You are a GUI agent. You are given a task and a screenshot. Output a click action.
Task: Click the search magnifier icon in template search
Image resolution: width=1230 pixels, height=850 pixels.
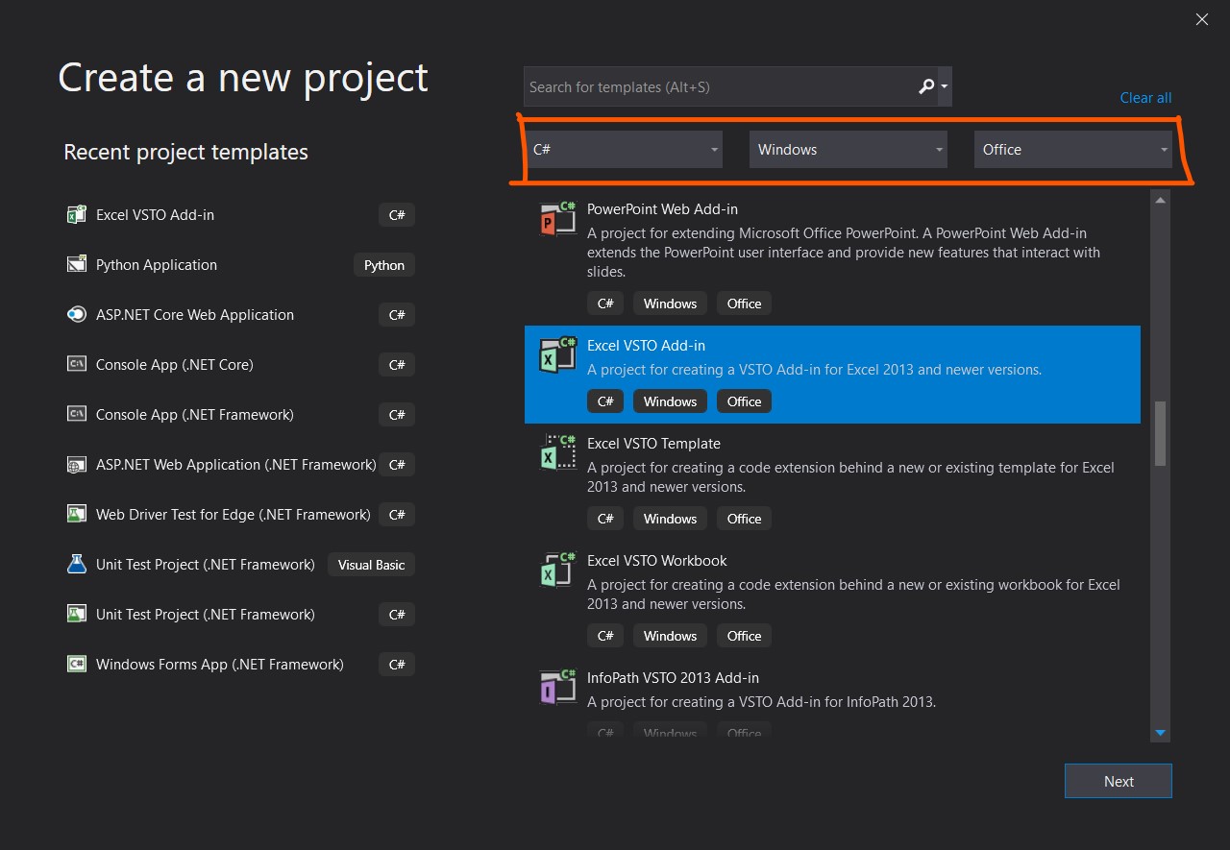926,87
